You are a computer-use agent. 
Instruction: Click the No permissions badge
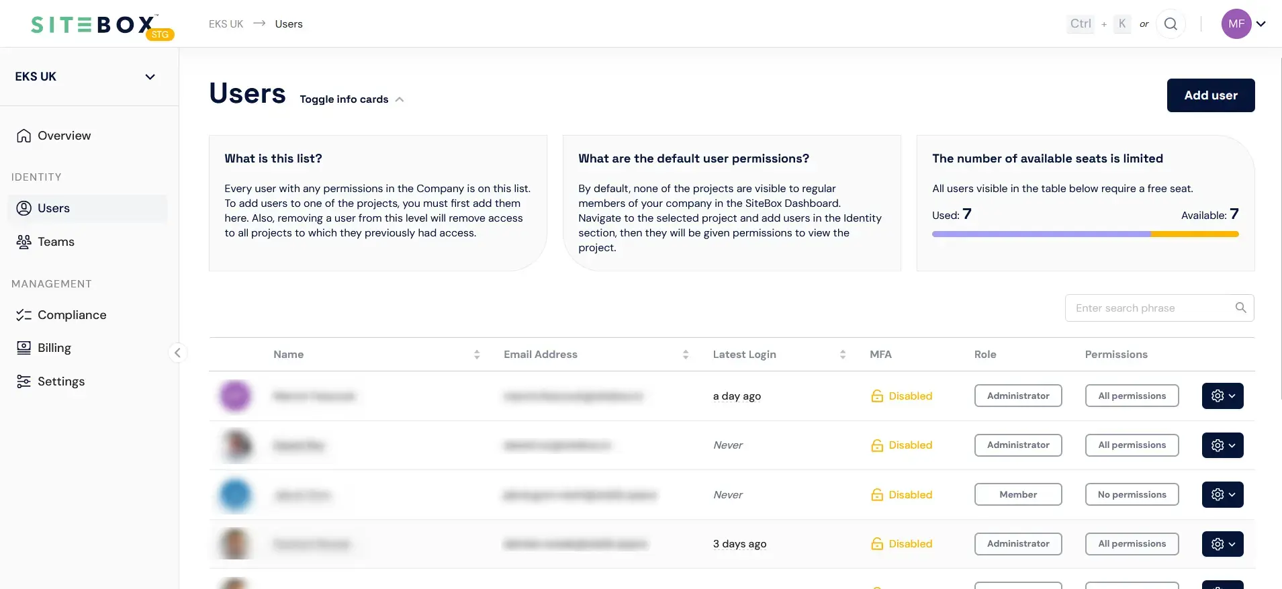[x=1132, y=495]
